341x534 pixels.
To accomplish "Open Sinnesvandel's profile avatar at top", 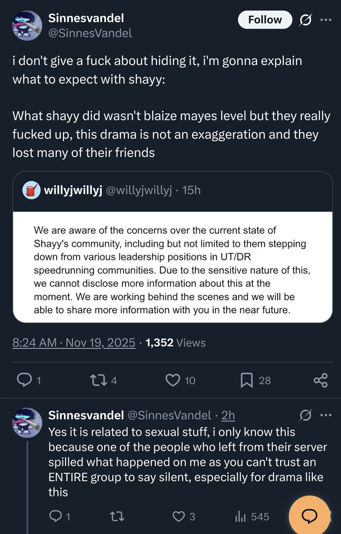I will point(27,26).
